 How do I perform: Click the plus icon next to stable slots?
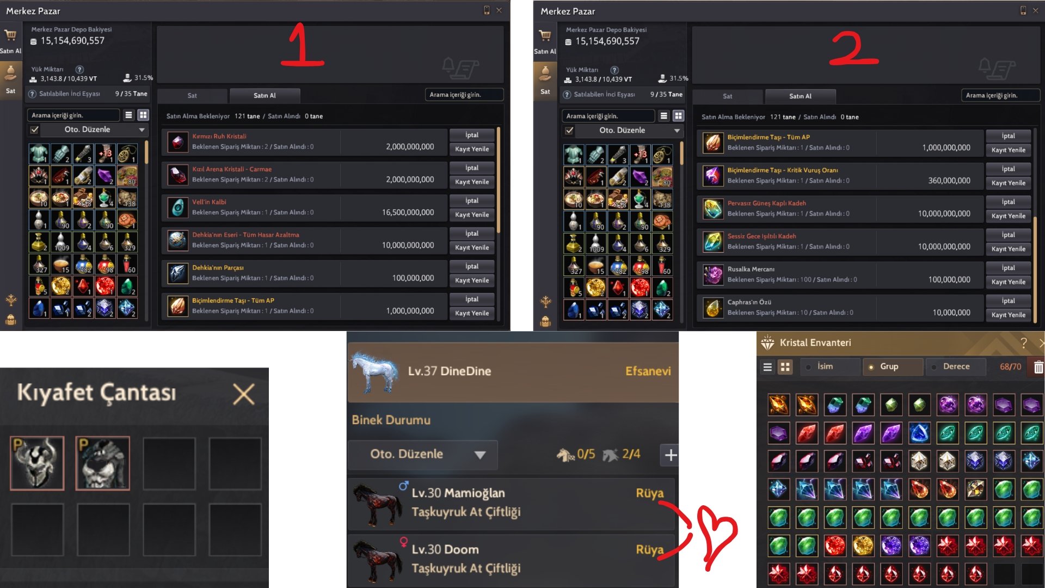coord(671,455)
